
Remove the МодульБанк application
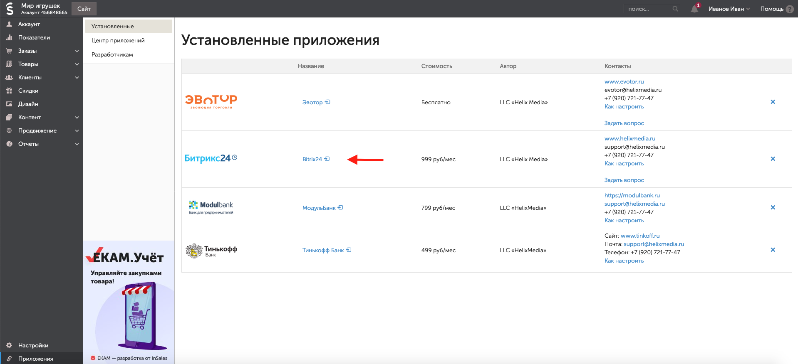(773, 207)
